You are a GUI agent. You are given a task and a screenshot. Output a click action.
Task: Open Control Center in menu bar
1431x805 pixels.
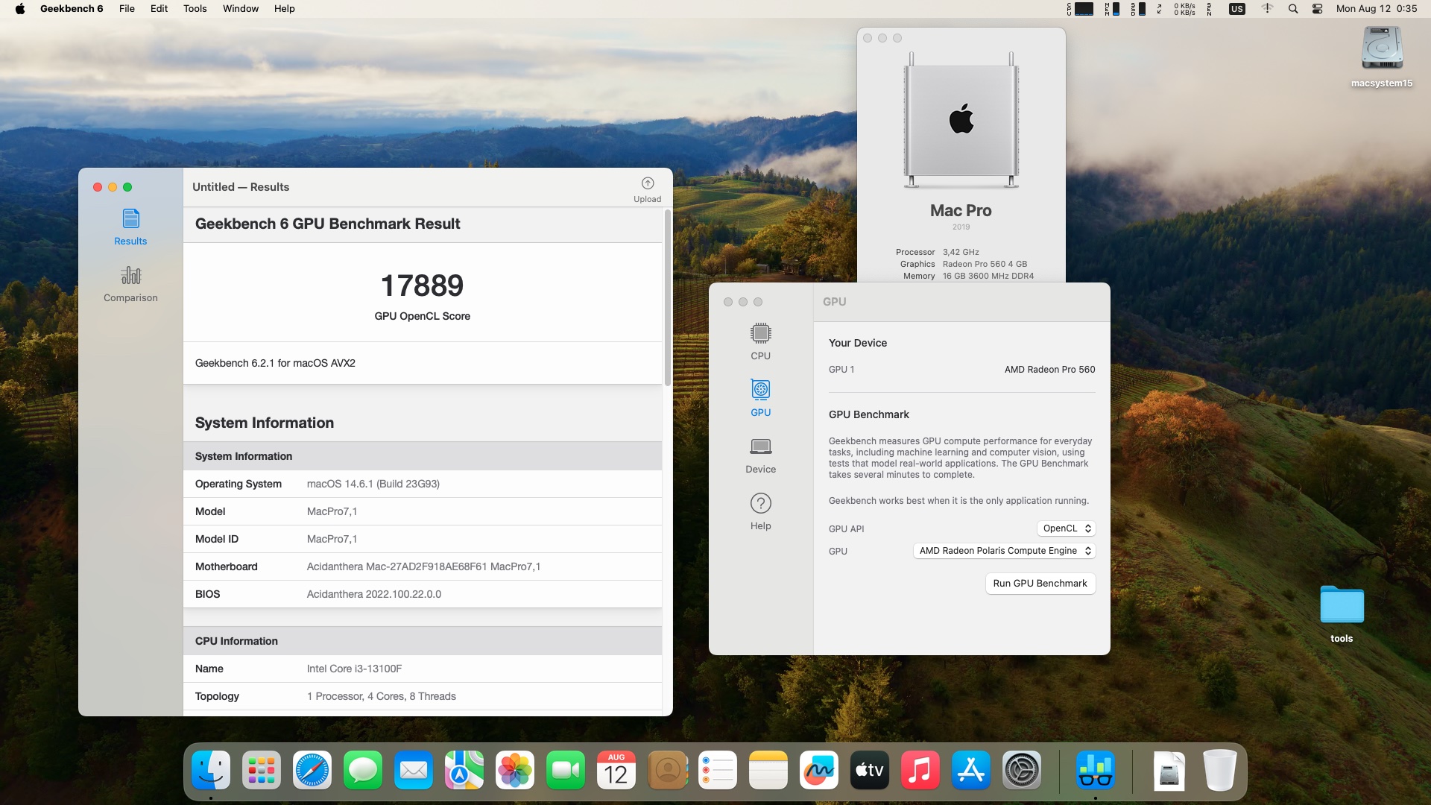pos(1317,9)
